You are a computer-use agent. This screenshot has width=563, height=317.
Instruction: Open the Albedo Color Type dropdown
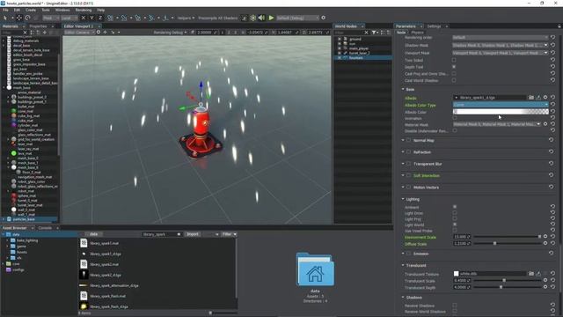tap(501, 105)
